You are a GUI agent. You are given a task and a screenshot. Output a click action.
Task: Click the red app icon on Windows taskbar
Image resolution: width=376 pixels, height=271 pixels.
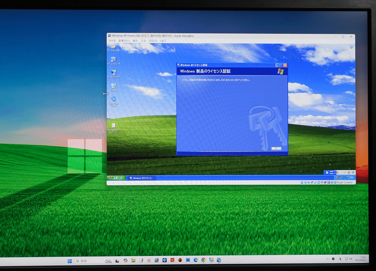pyautogui.click(x=172, y=260)
